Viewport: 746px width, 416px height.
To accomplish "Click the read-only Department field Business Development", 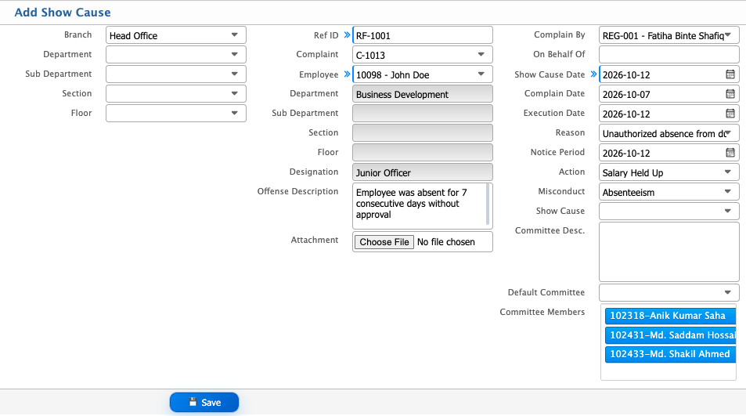I will (423, 94).
